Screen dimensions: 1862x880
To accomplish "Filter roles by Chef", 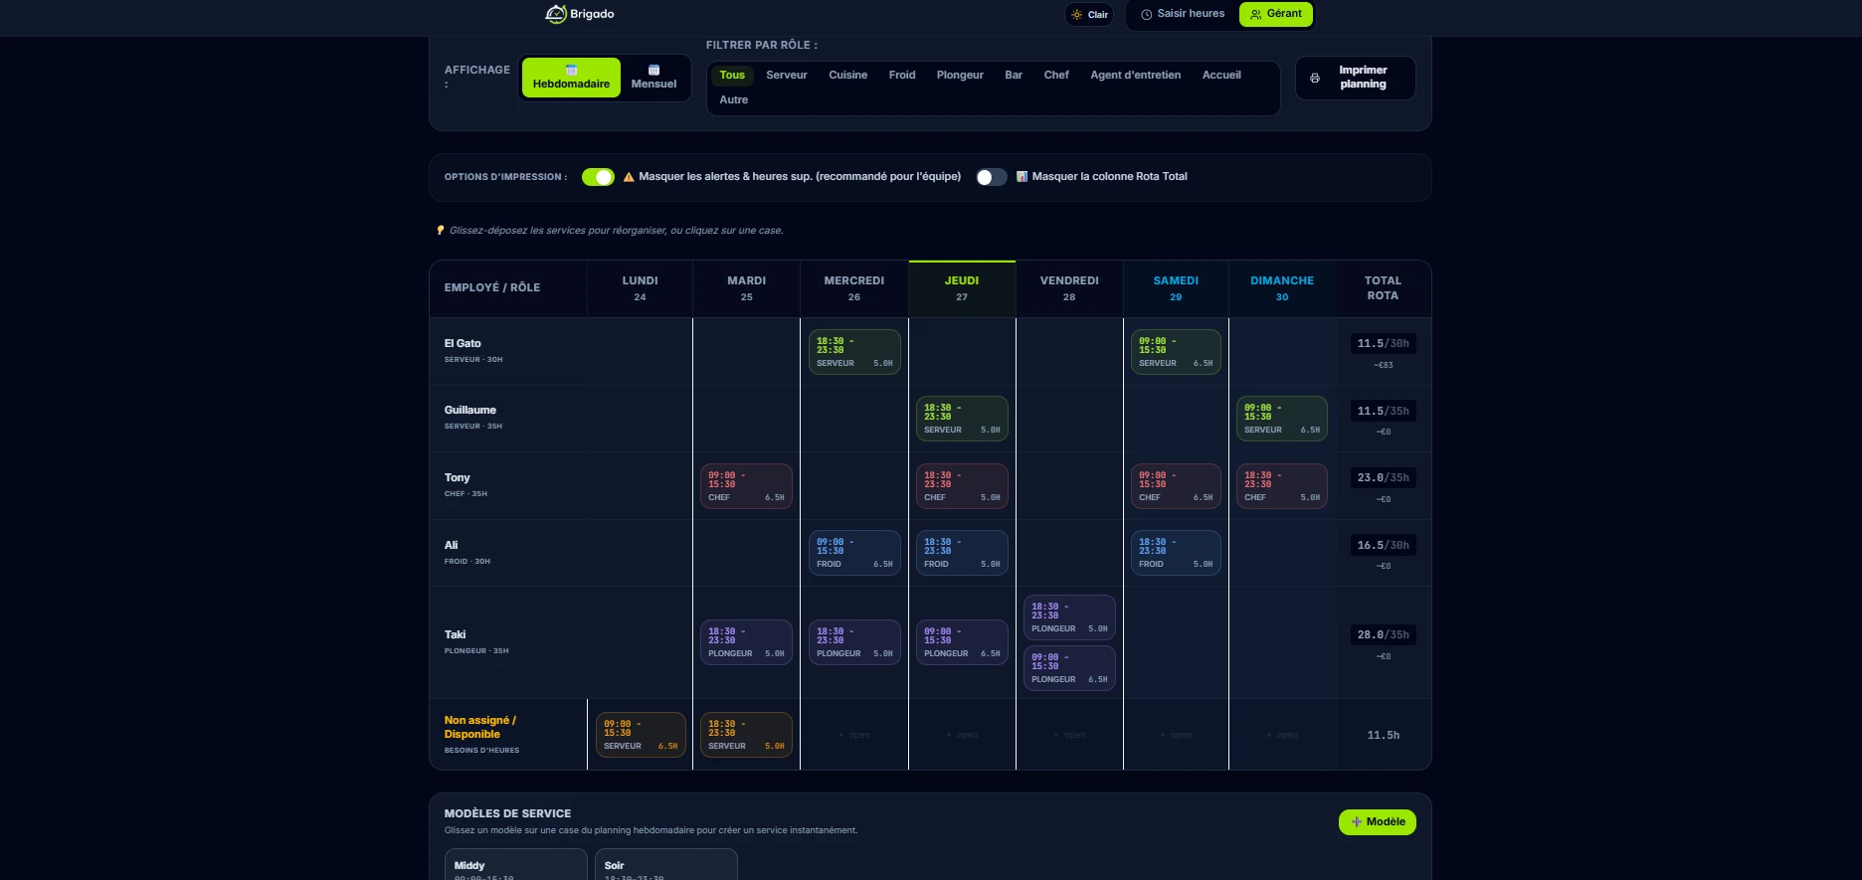I will point(1056,76).
